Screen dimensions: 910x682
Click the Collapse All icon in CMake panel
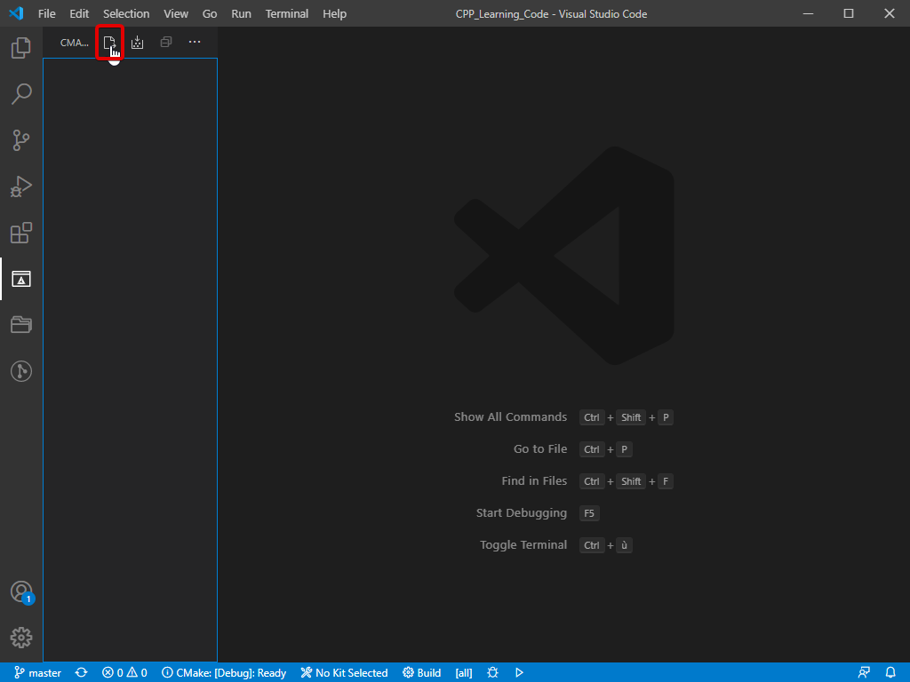tap(166, 42)
